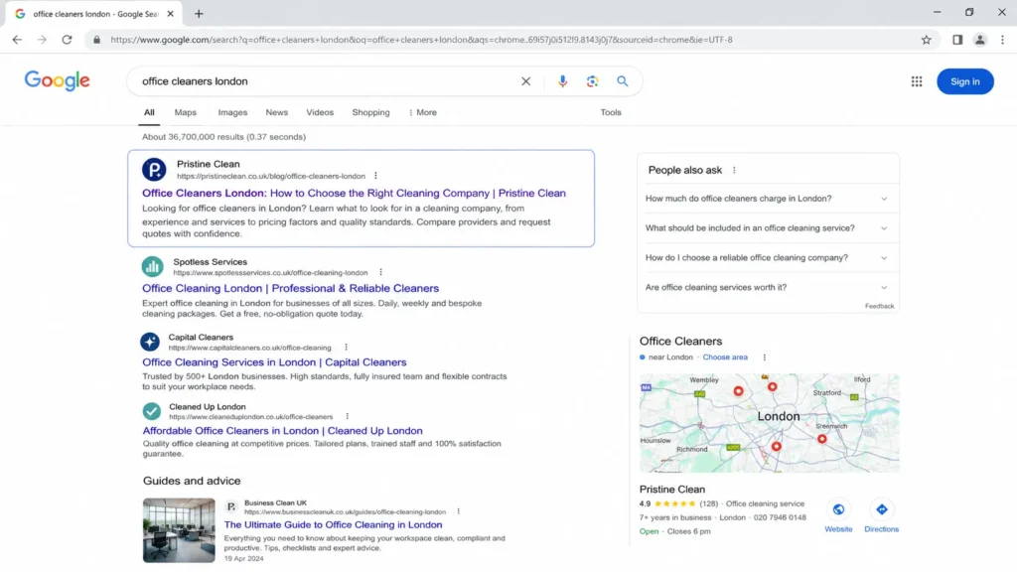Submit search with magnifier icon

point(622,81)
